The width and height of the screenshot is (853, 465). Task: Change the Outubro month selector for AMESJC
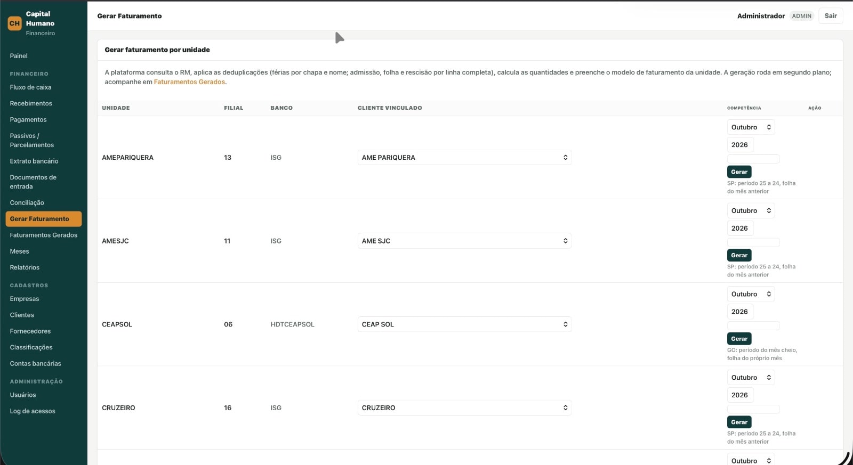click(751, 211)
